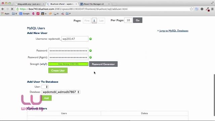Click the Very Strong strength meter bar
215x121 pixels.
(68, 64)
